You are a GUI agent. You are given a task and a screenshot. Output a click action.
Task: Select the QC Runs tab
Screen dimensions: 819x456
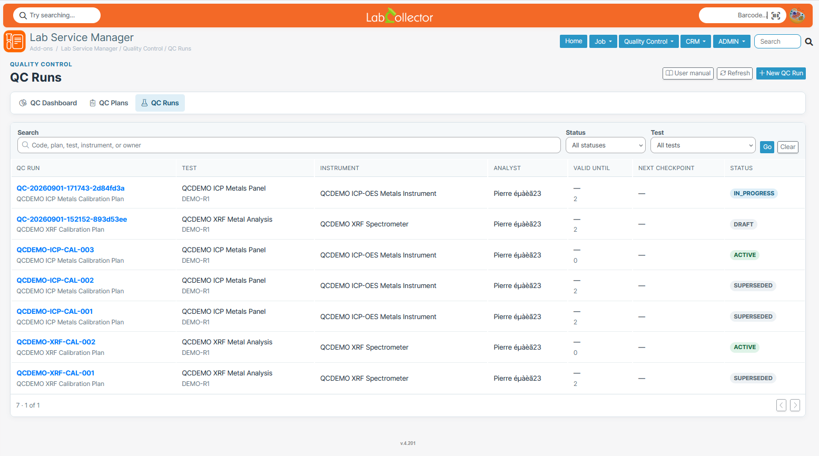160,103
